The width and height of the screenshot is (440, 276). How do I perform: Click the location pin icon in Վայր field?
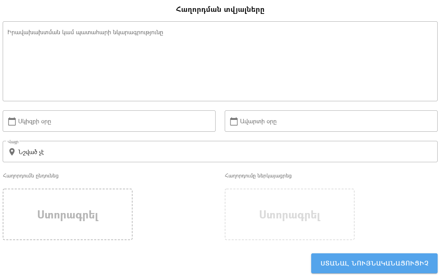click(12, 152)
